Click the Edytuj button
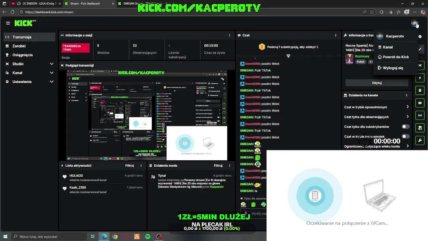This screenshot has width=428, height=241. click(x=377, y=83)
